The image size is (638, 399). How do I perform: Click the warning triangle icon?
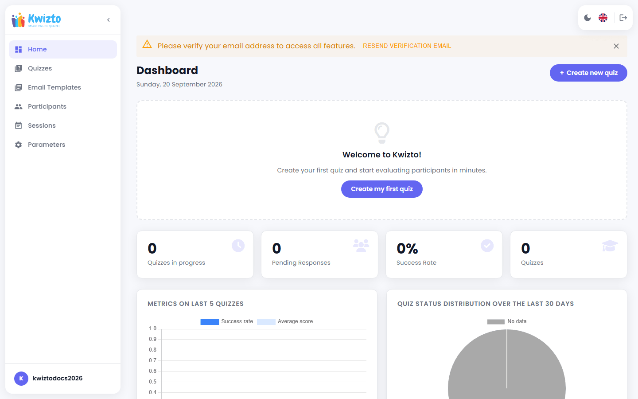click(x=147, y=44)
